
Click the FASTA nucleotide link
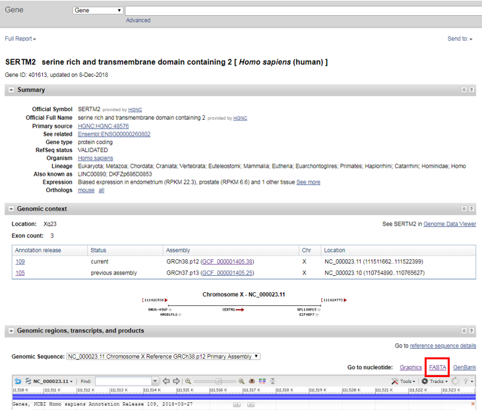tap(437, 367)
